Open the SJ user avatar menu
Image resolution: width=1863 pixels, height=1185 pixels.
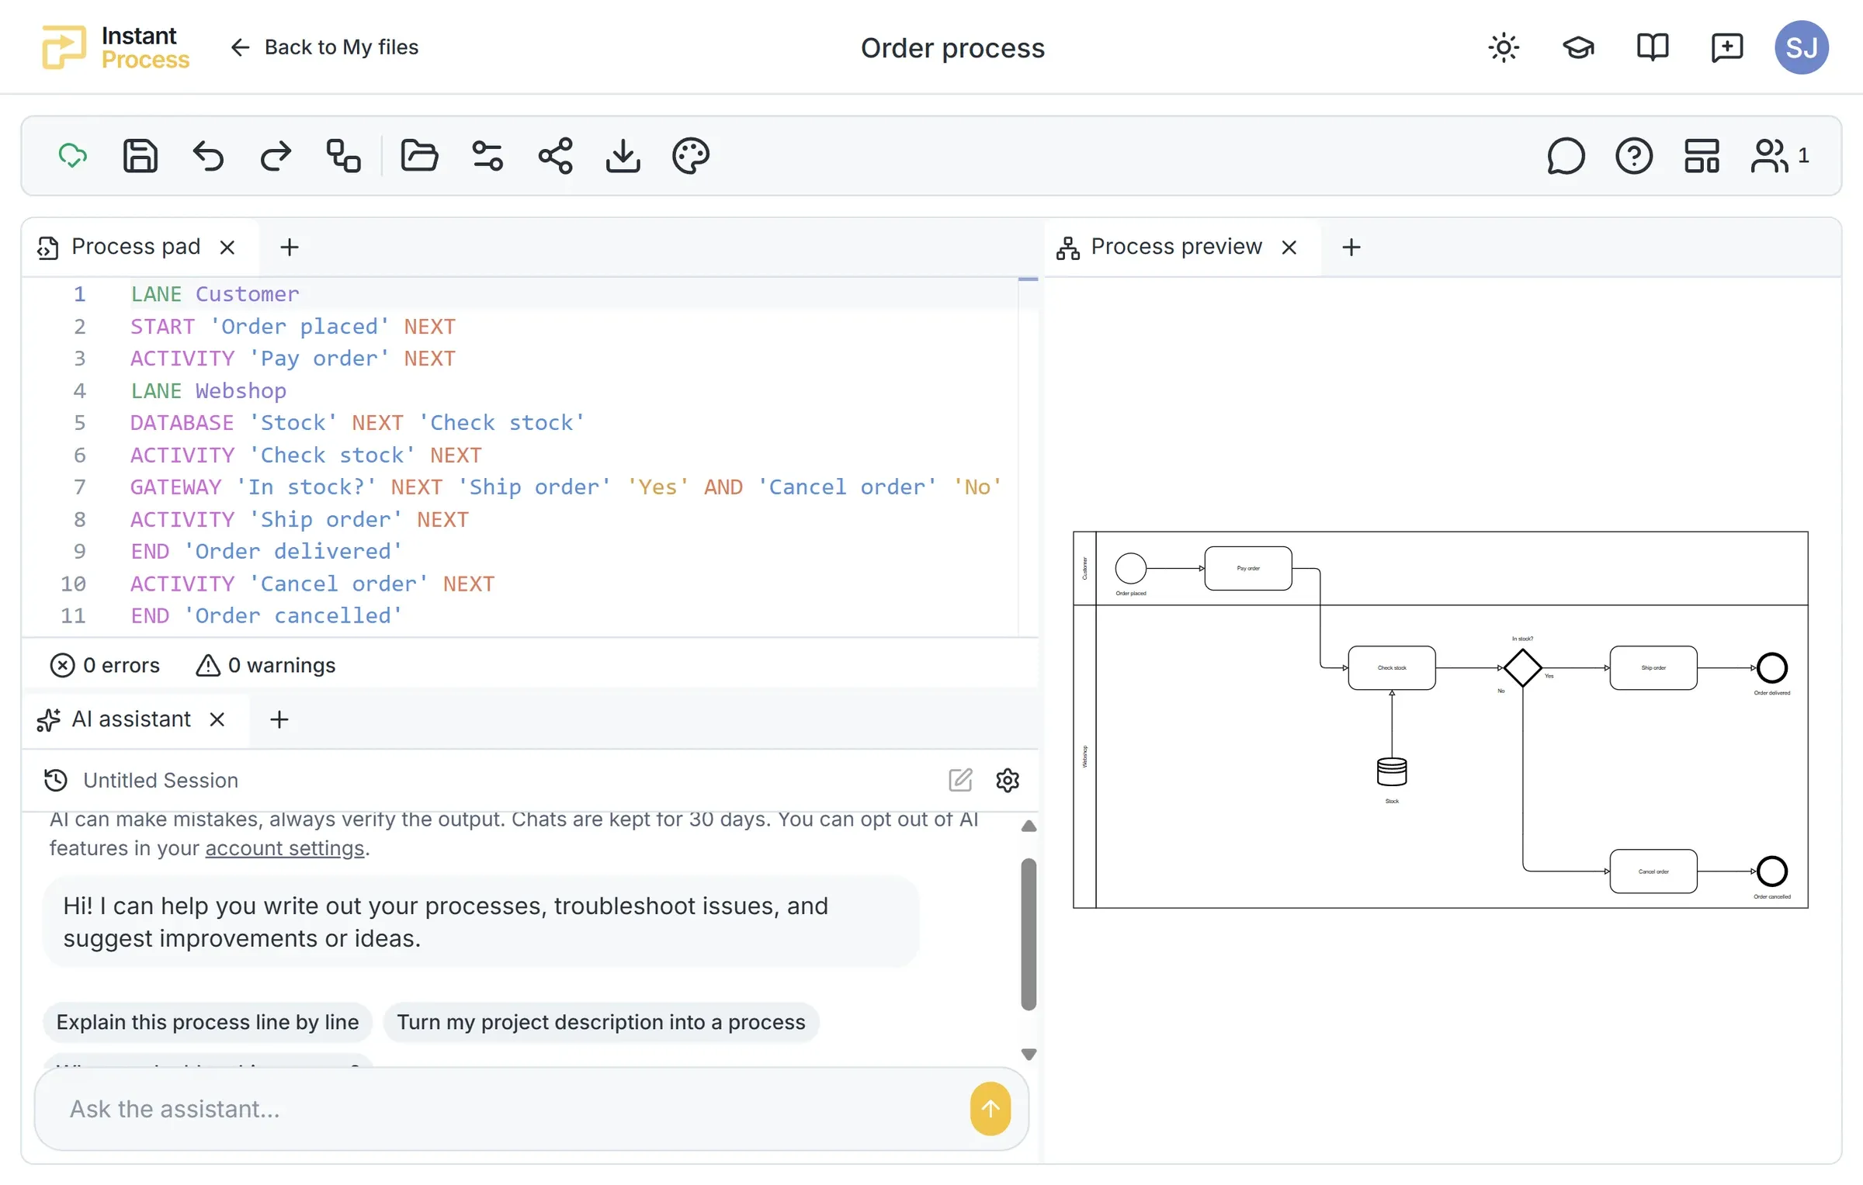[1802, 47]
